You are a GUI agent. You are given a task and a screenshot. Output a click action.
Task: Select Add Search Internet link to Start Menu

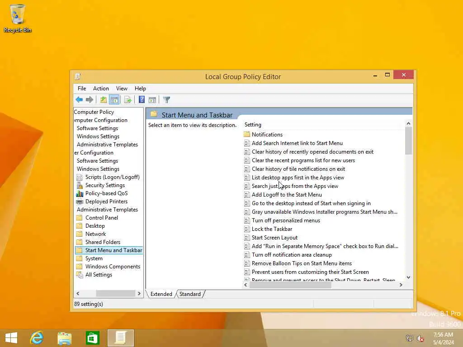click(x=297, y=143)
